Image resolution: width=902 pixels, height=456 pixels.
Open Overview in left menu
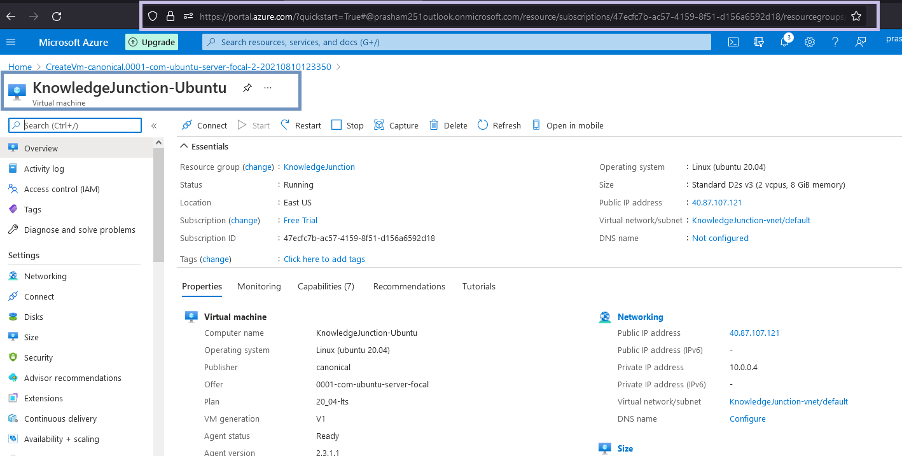pos(76,148)
